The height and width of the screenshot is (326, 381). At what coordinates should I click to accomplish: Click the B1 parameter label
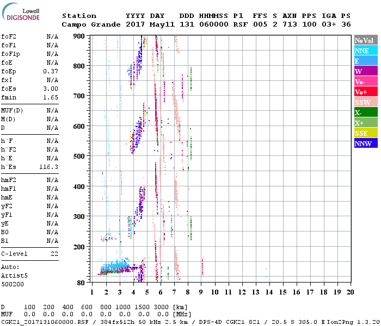pos(5,241)
